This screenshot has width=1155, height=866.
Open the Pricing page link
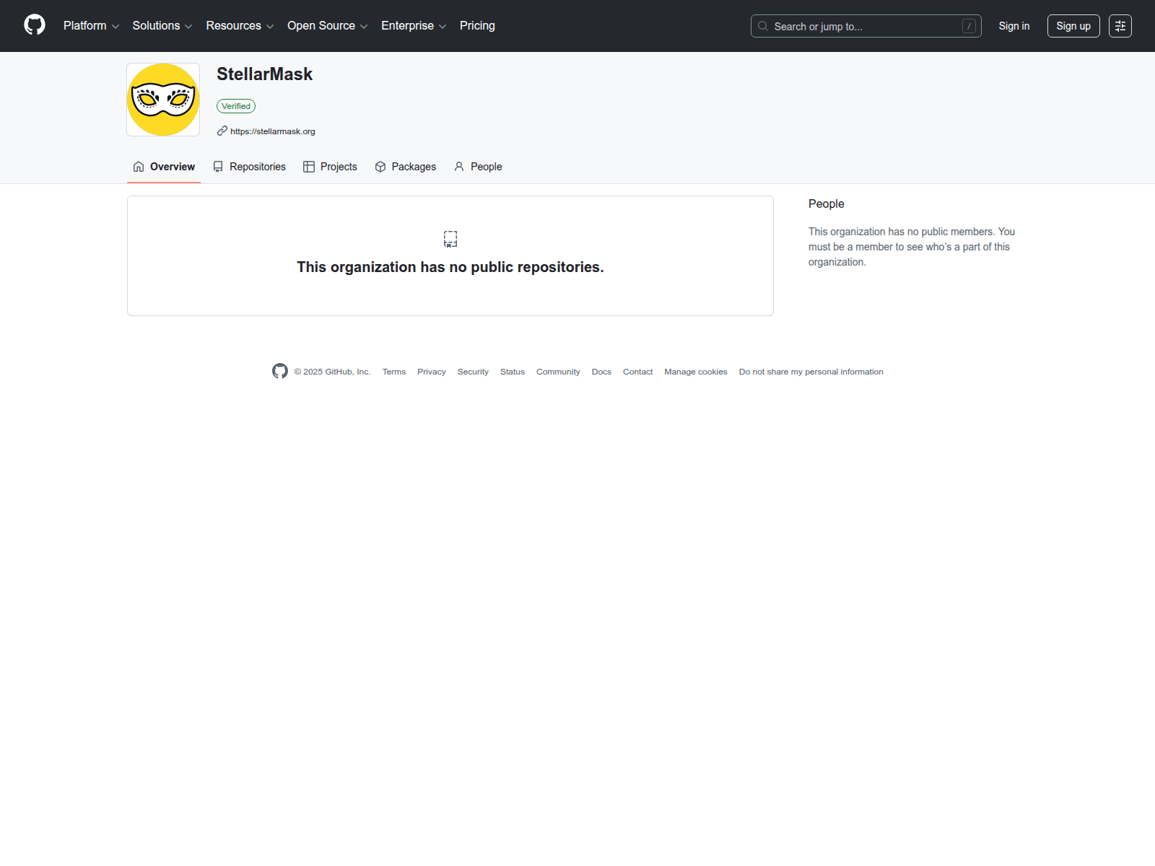pos(477,25)
